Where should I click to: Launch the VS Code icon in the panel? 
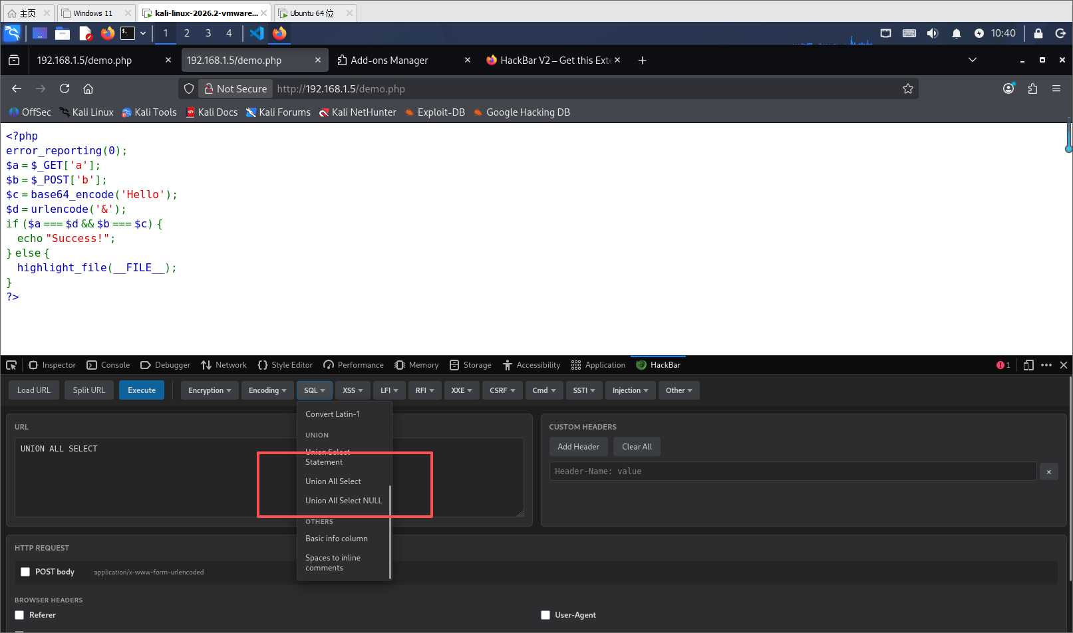click(x=257, y=33)
